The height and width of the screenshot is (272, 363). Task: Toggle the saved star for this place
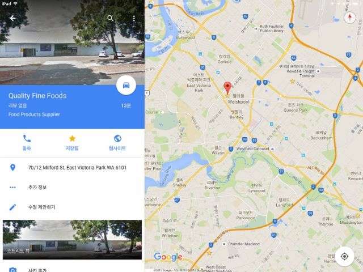72,143
